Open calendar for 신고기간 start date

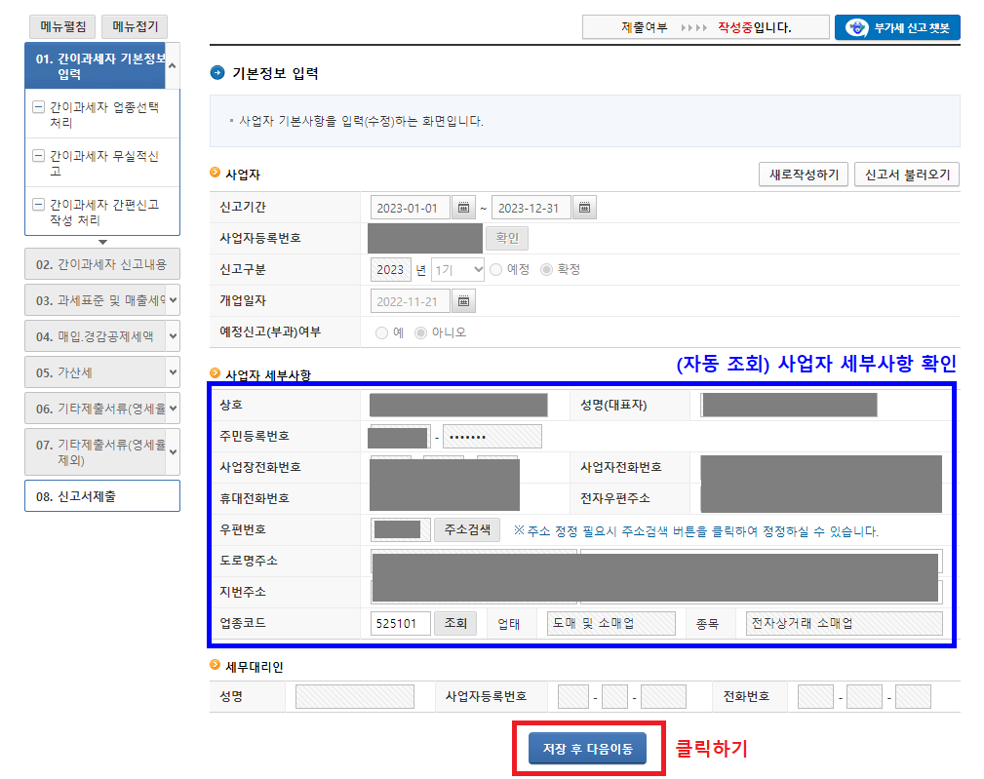click(x=463, y=208)
